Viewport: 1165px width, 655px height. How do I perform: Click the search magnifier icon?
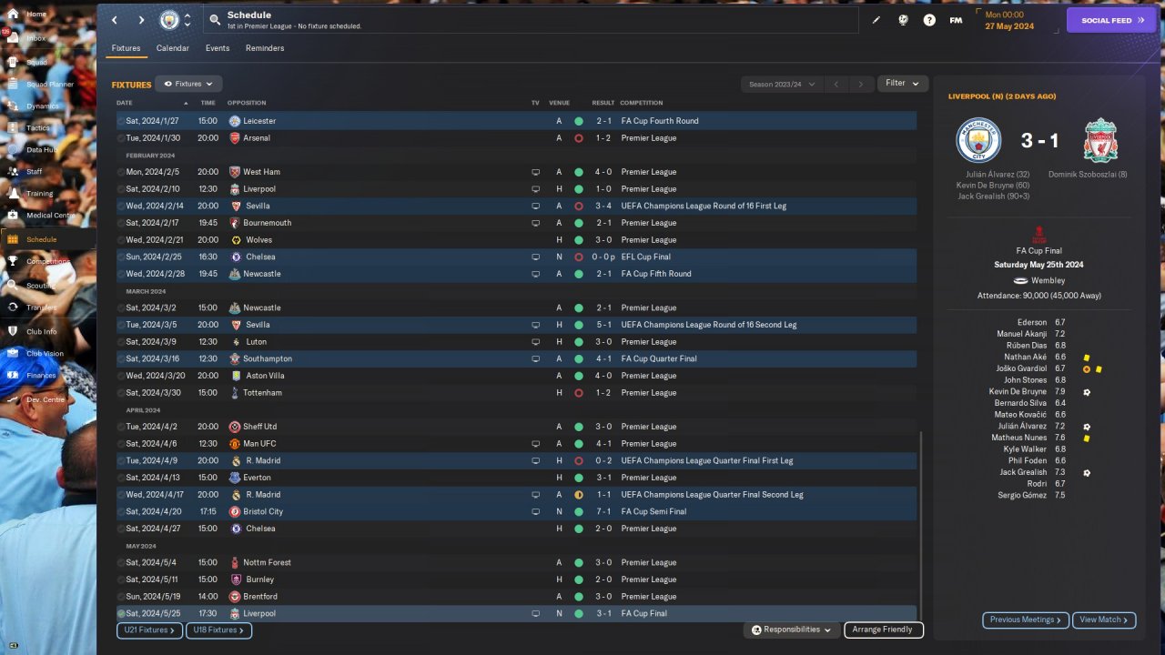point(214,19)
